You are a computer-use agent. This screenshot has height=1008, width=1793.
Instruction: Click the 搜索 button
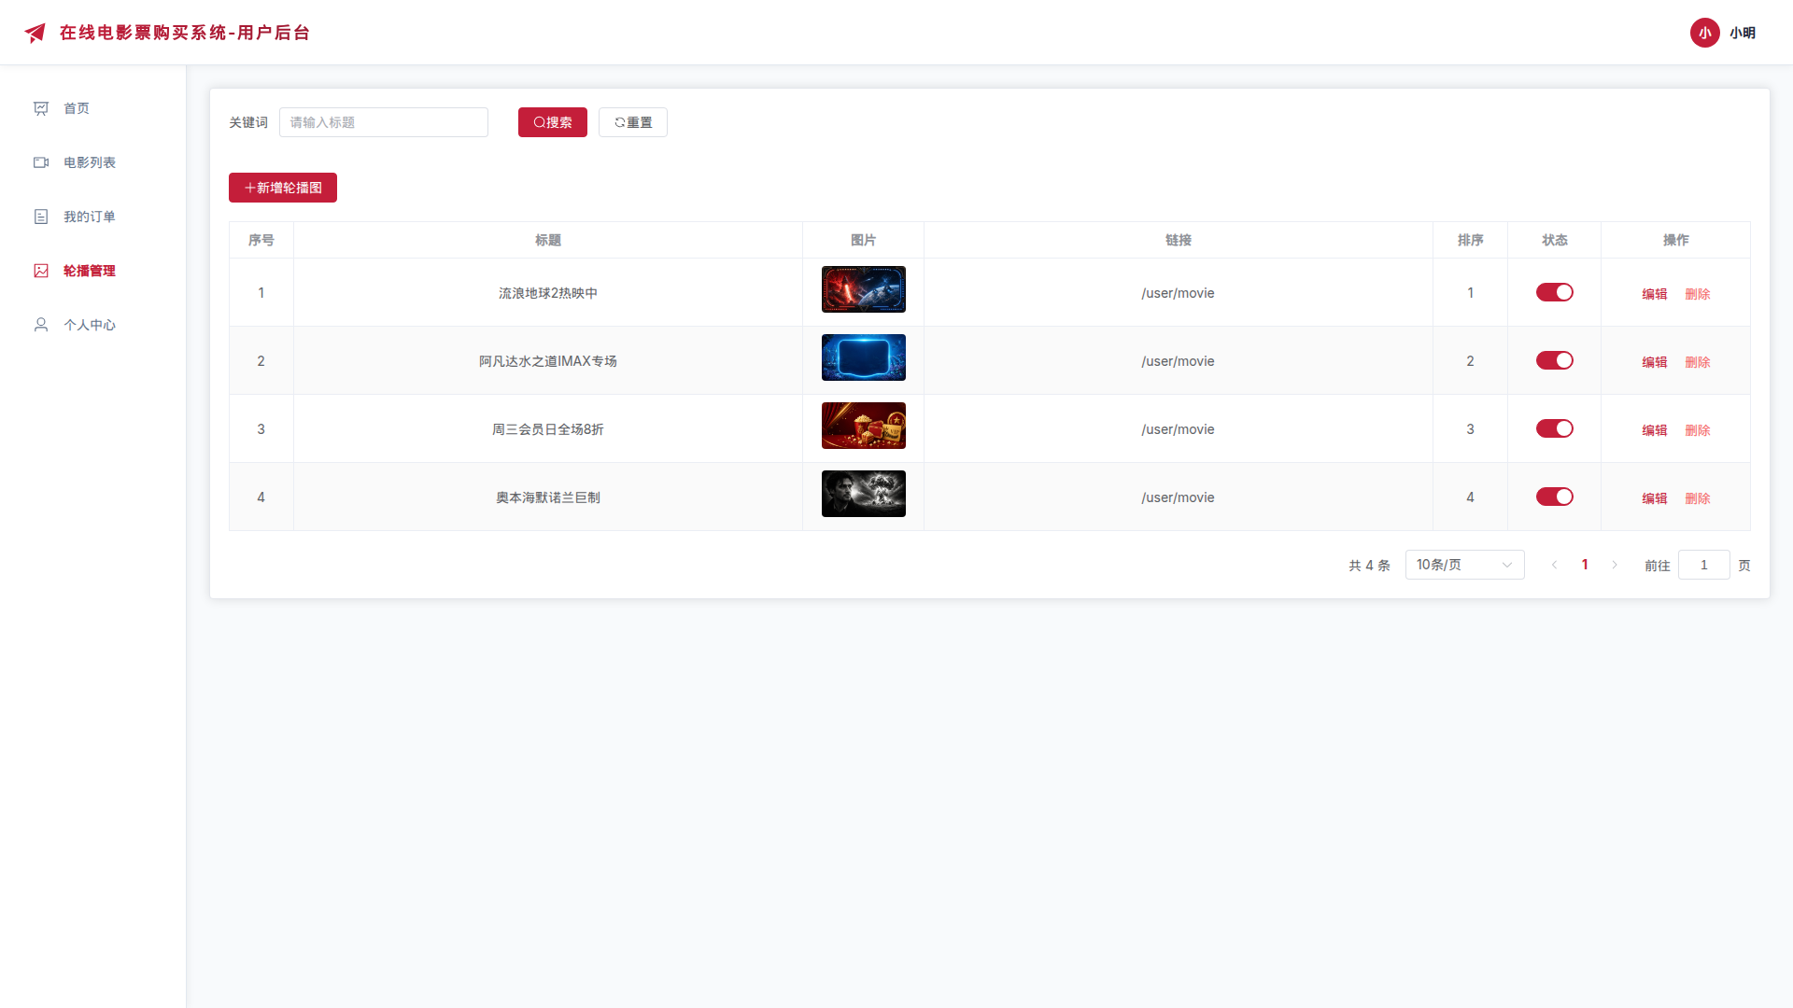(553, 122)
